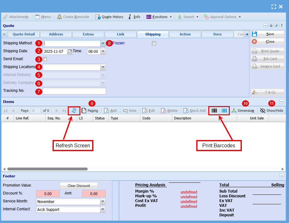Click Print Quote
Screen dimensions: 289x223
[x=267, y=51]
